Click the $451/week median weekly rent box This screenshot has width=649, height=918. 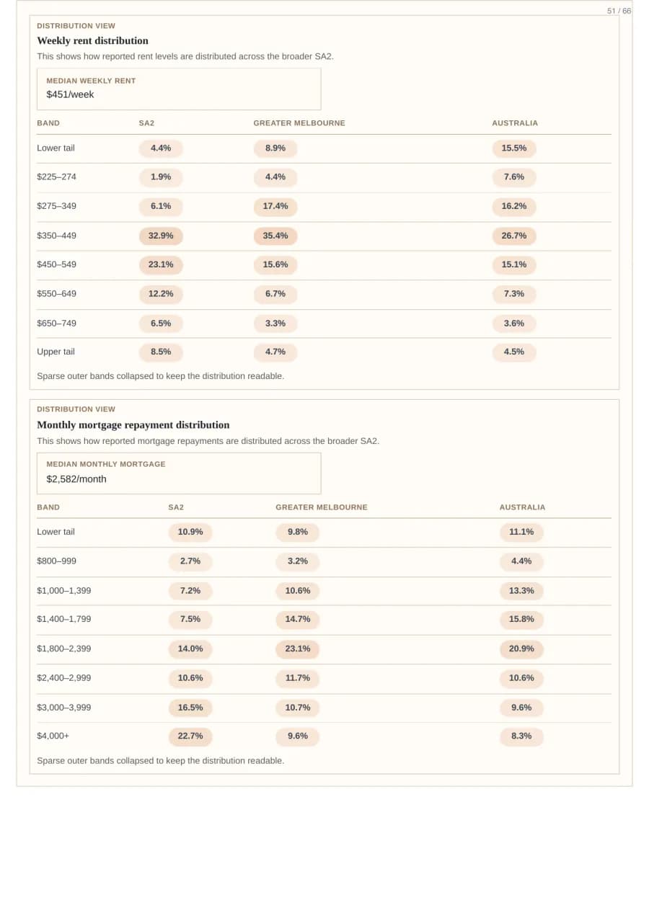[179, 89]
